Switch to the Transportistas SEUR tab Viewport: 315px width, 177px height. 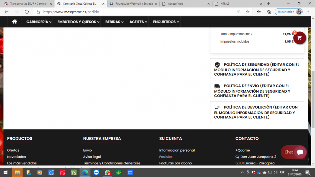28,3
